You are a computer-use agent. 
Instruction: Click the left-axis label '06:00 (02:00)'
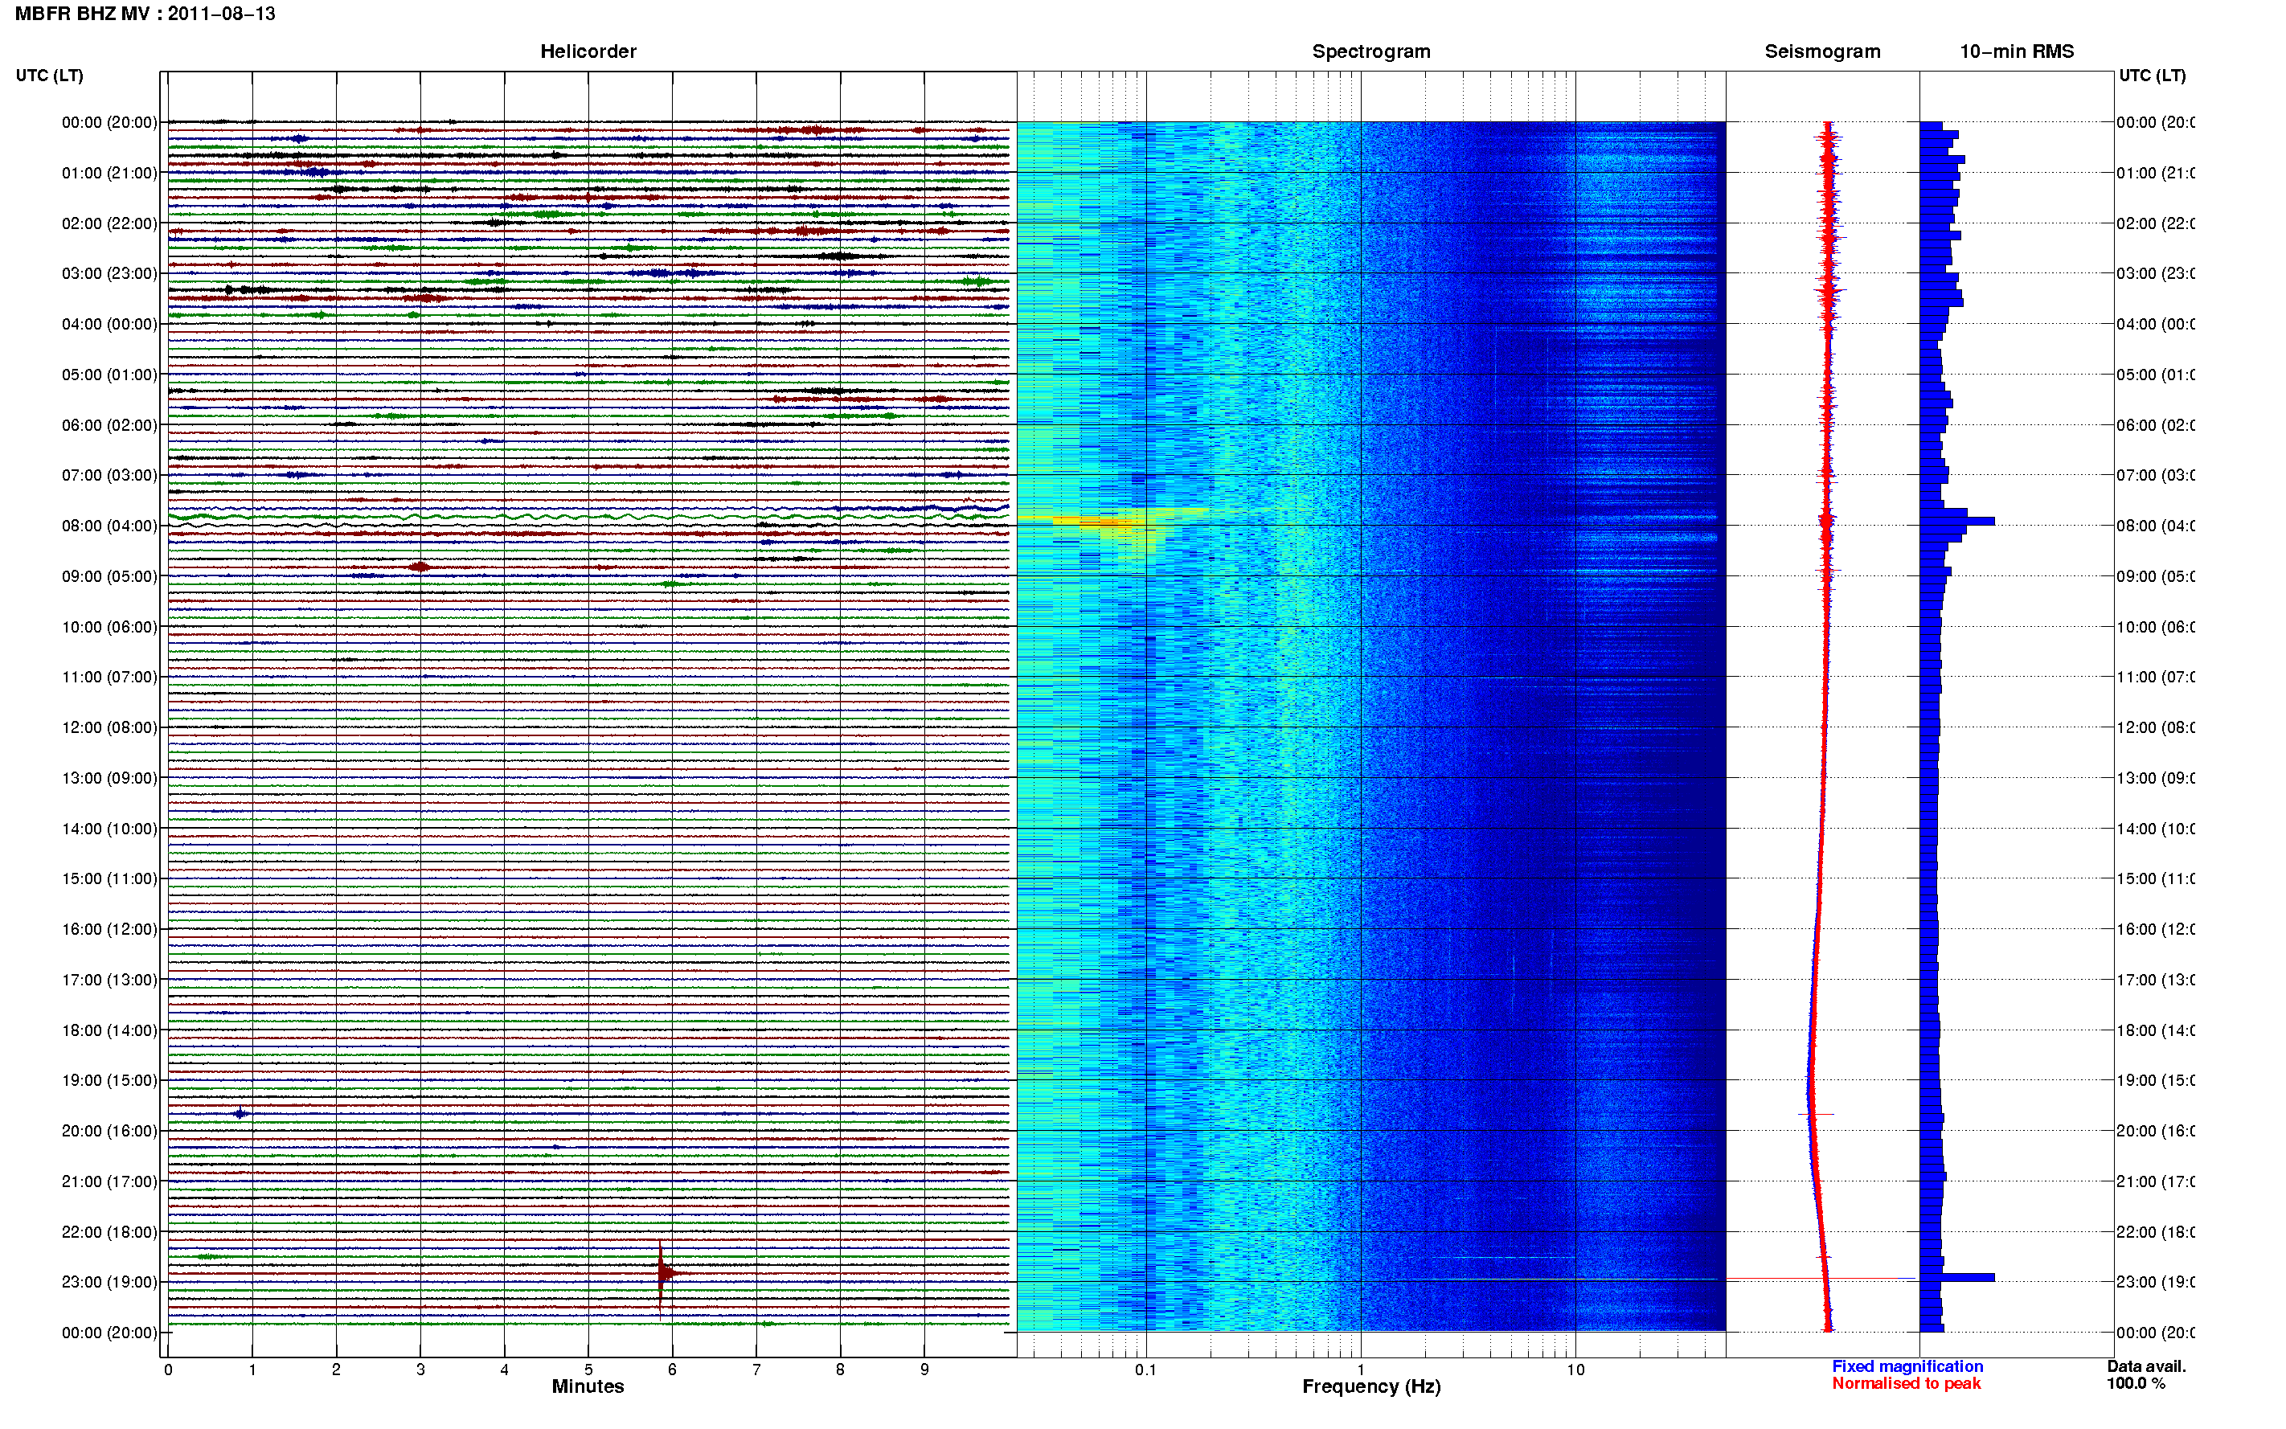109,425
